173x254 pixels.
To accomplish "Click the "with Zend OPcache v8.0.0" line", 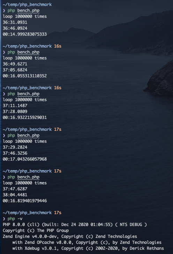I will coord(87,242).
